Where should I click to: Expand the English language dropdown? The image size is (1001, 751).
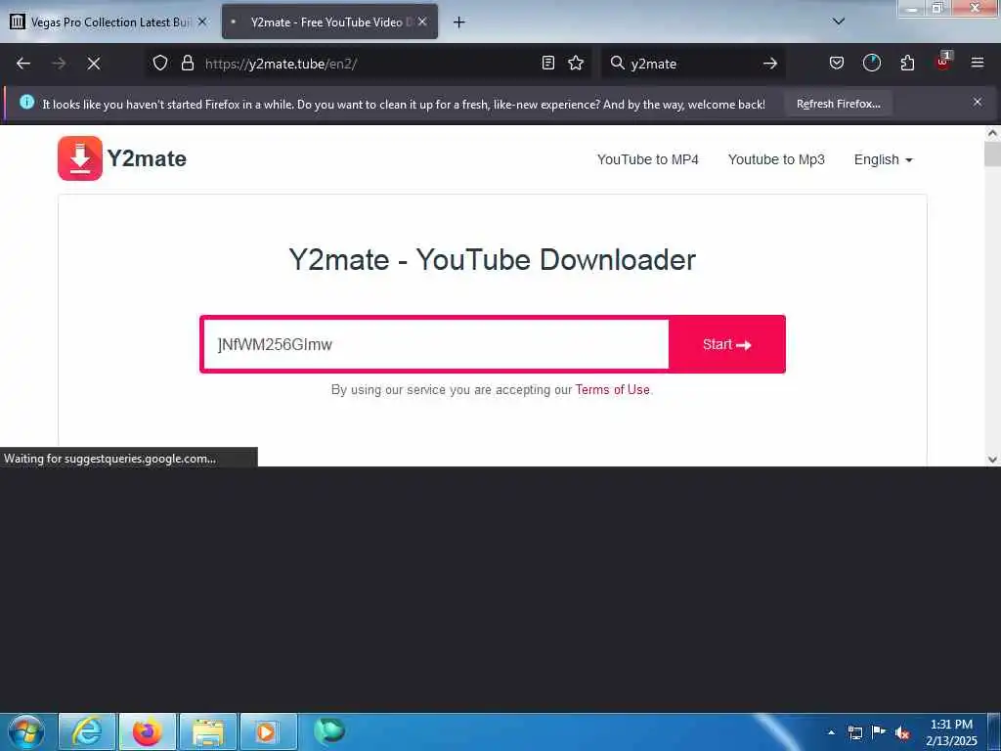883,159
